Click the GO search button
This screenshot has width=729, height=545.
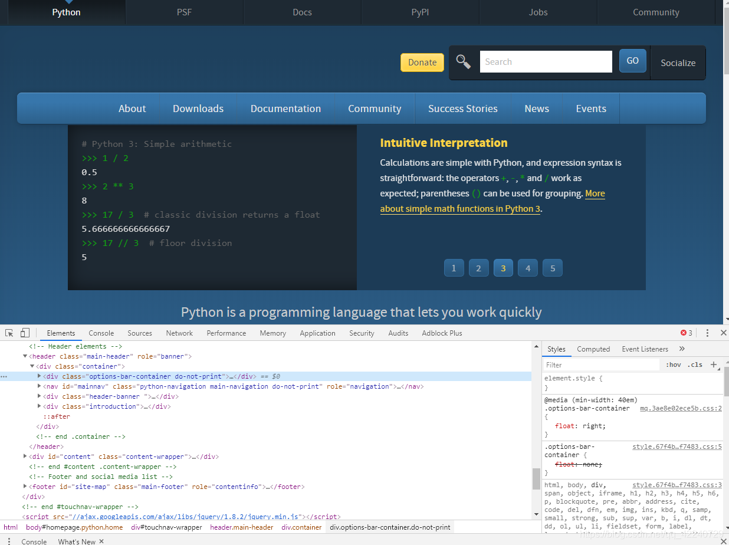point(633,61)
